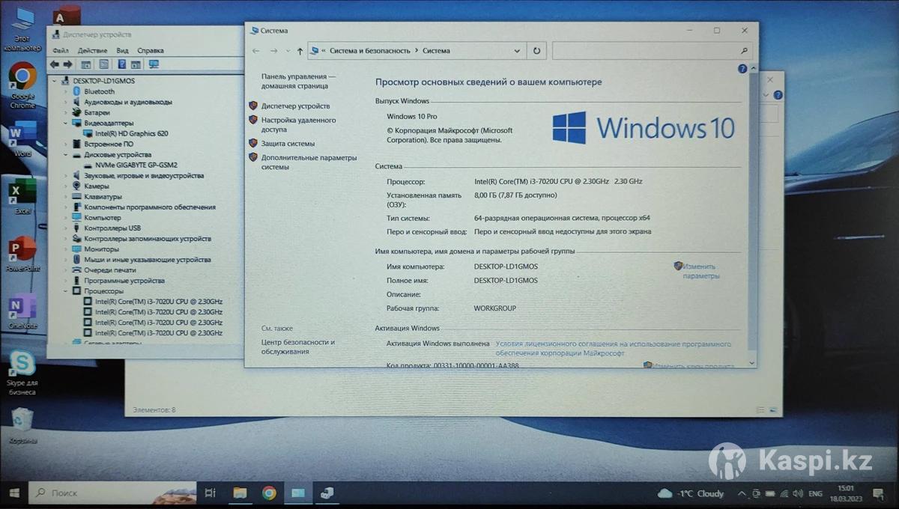Open Microsoft license agreement terms link
The width and height of the screenshot is (899, 509).
click(x=613, y=348)
